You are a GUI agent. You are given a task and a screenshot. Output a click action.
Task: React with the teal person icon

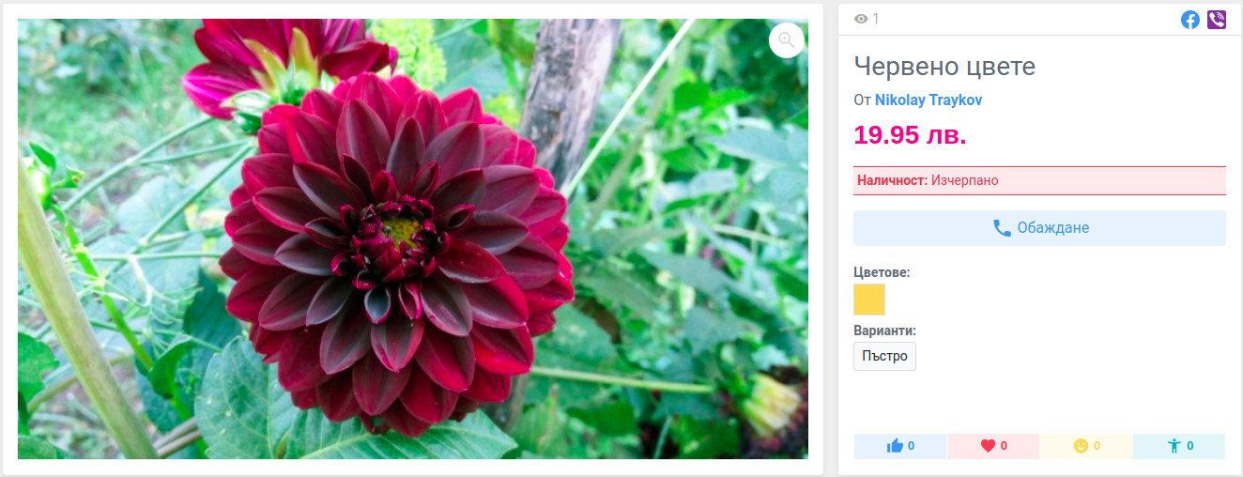1179,446
